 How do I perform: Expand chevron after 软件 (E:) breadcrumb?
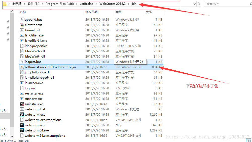click(x=43, y=4)
